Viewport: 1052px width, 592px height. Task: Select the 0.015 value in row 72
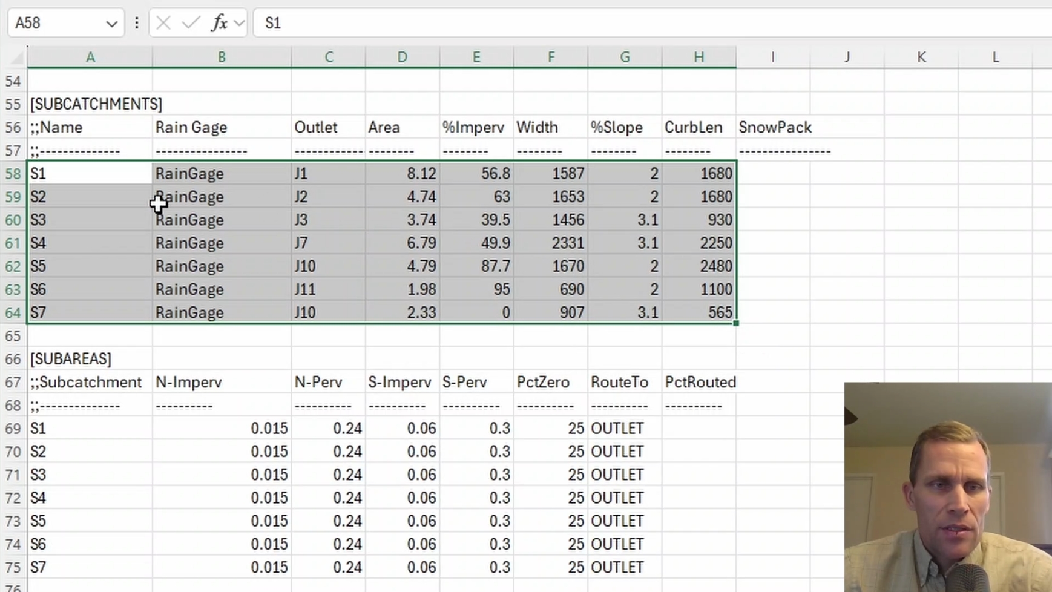222,498
